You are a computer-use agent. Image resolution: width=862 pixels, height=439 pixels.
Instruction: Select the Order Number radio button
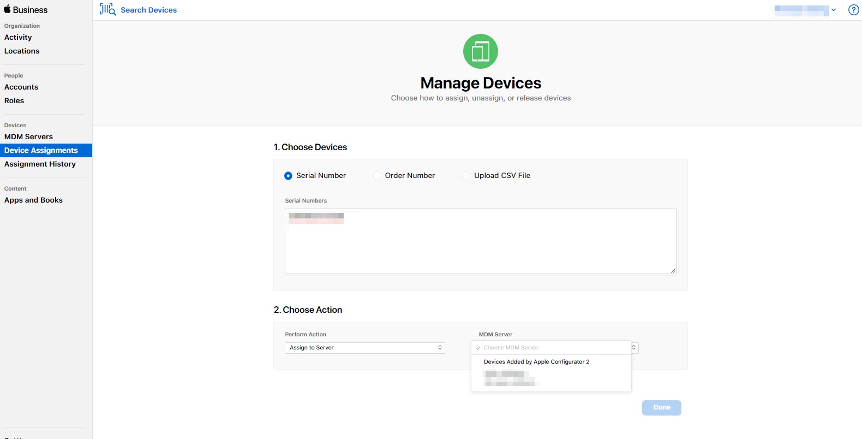(x=377, y=176)
